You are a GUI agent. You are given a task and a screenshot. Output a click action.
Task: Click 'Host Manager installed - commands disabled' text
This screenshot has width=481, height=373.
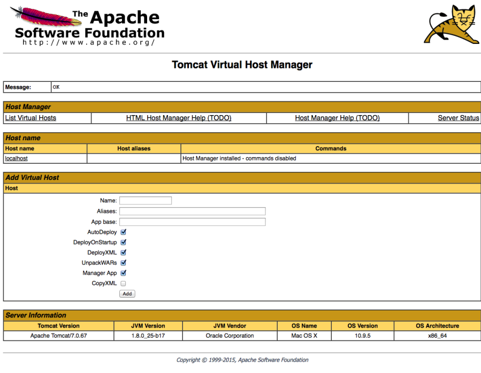click(x=239, y=158)
